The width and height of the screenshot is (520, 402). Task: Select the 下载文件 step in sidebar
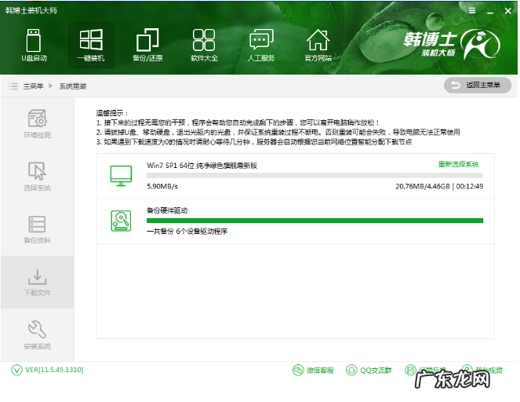(x=37, y=282)
